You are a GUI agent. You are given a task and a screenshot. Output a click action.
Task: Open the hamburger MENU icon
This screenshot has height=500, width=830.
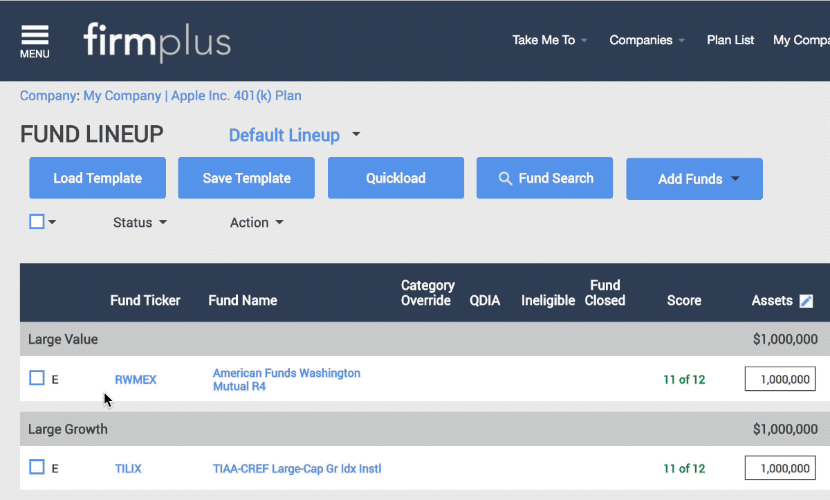click(x=35, y=41)
